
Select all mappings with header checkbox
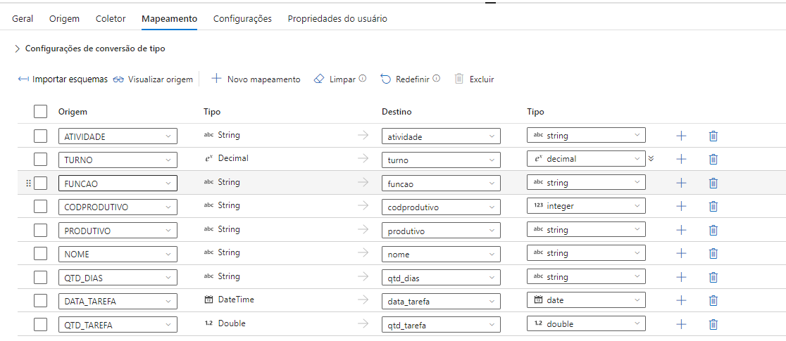tap(41, 112)
